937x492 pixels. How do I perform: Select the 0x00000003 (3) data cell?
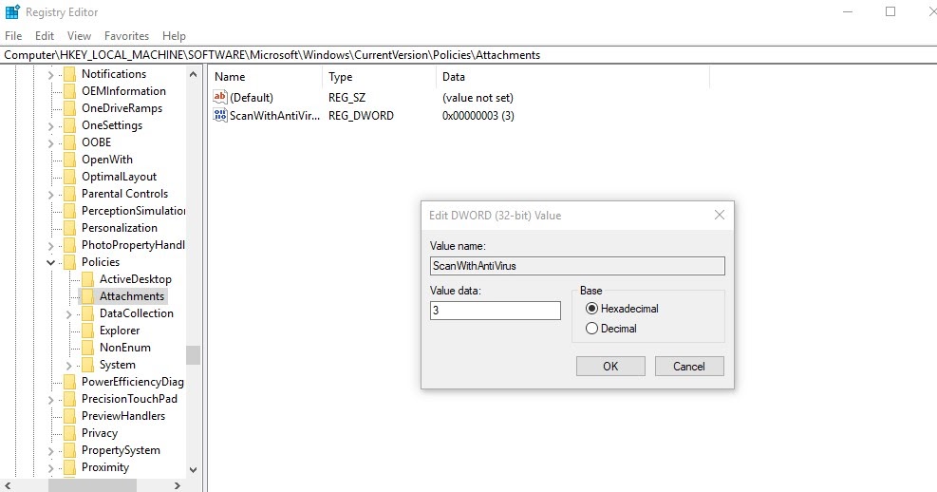tap(478, 116)
